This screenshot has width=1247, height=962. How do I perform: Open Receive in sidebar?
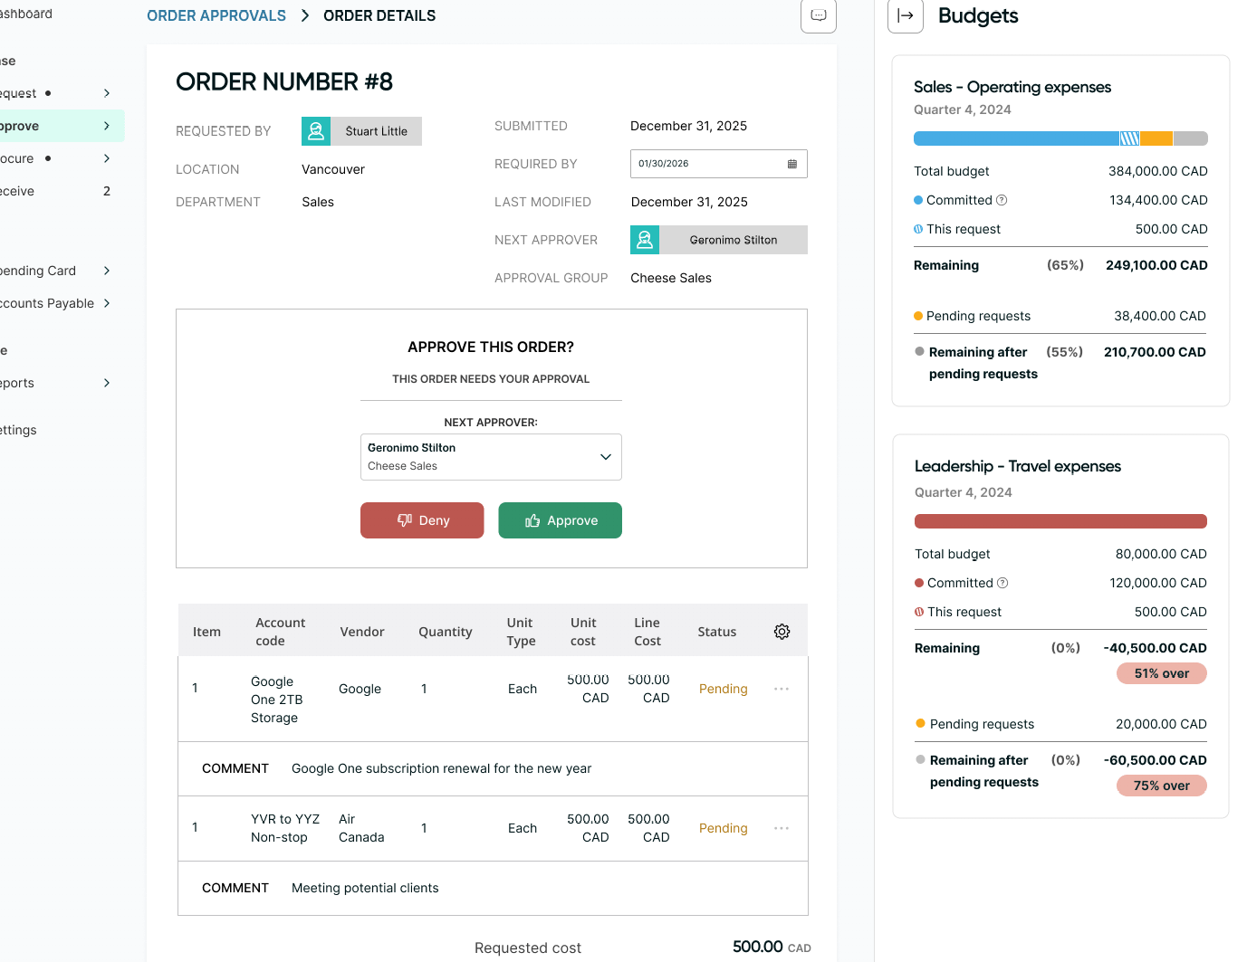coord(17,191)
